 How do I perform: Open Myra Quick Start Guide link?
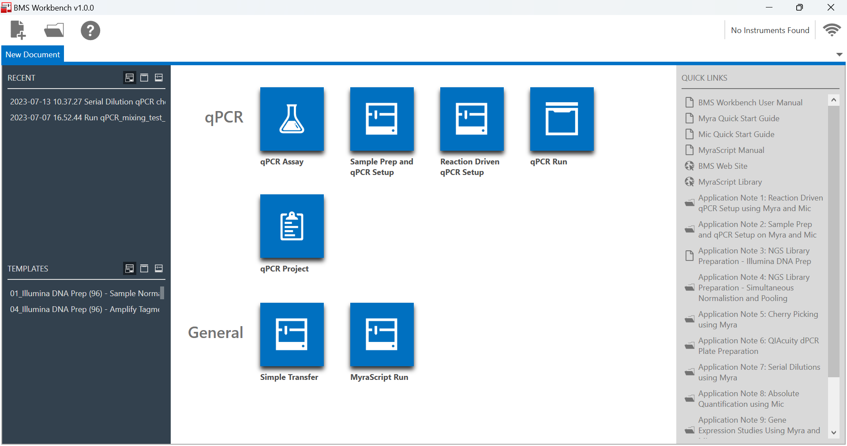738,118
